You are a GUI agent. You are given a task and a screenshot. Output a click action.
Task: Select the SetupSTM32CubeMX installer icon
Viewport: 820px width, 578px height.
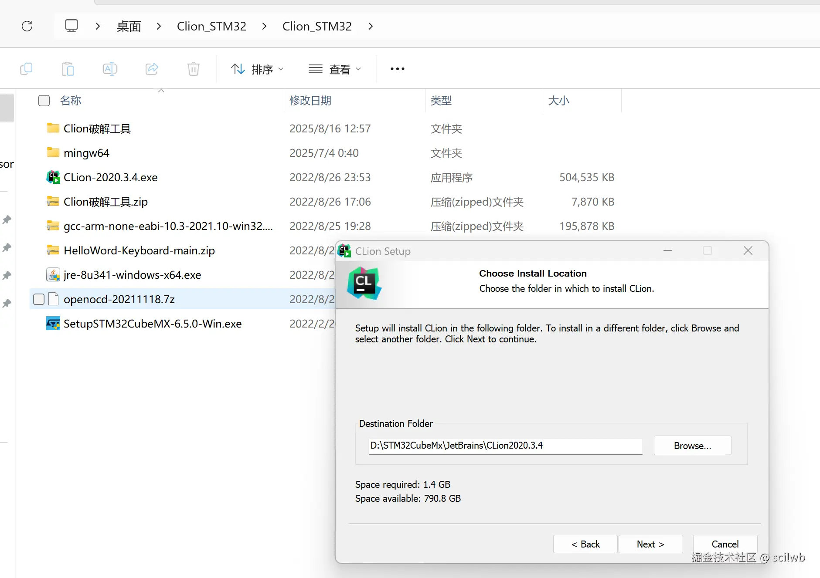53,323
